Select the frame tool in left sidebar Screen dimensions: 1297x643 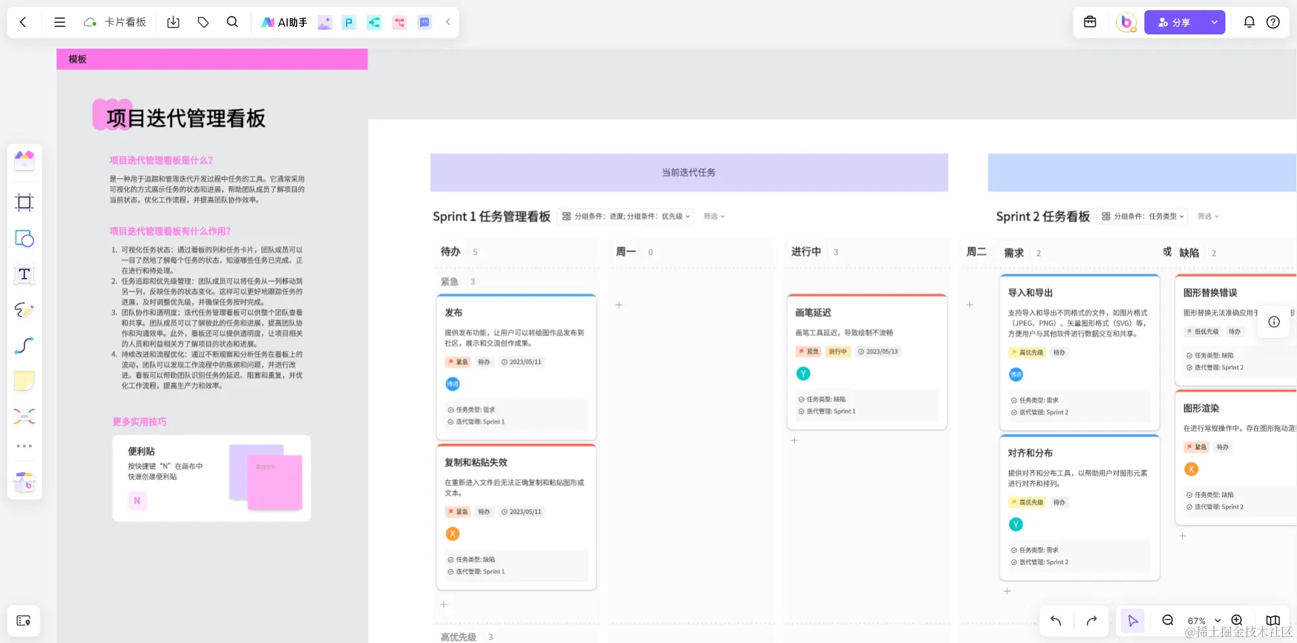(24, 202)
